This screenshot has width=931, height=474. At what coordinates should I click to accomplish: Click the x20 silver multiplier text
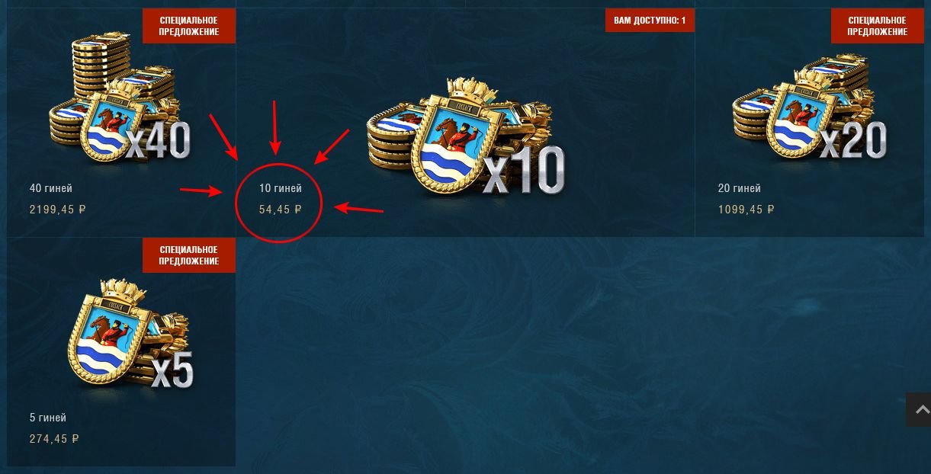click(x=854, y=140)
